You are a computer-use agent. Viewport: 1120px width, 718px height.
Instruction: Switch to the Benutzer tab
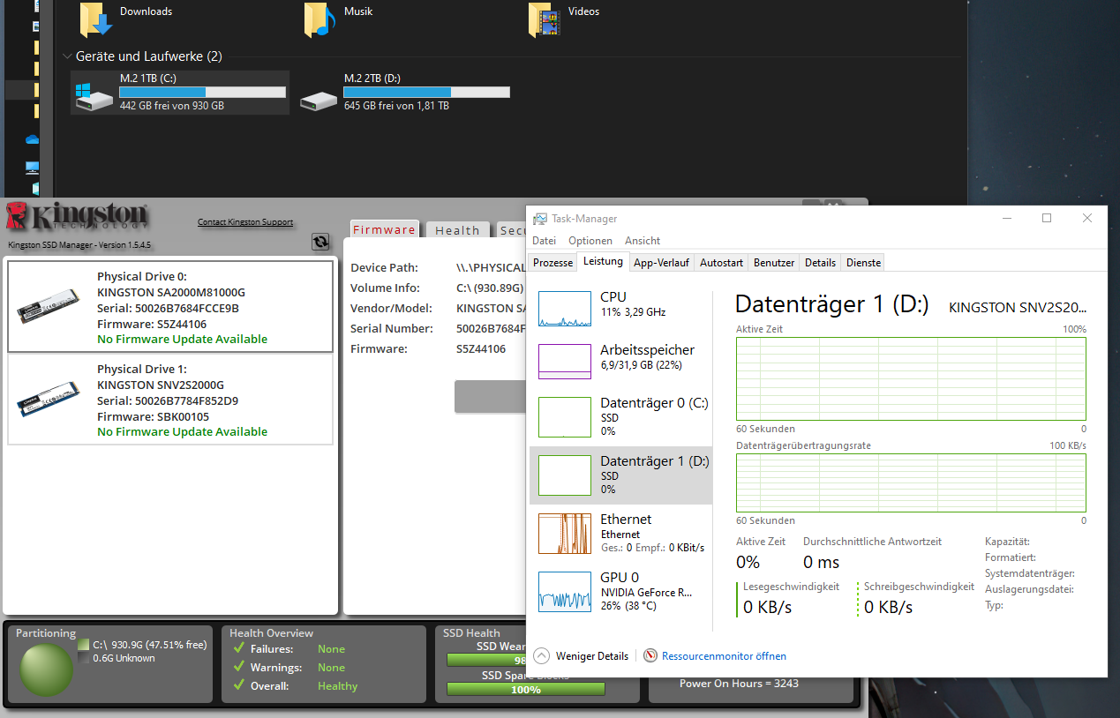tap(774, 263)
